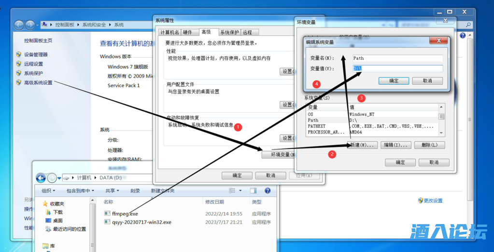Screen dimensions: 494x252
Task: Expand the 组织 dropdown menu
Action: point(48,190)
